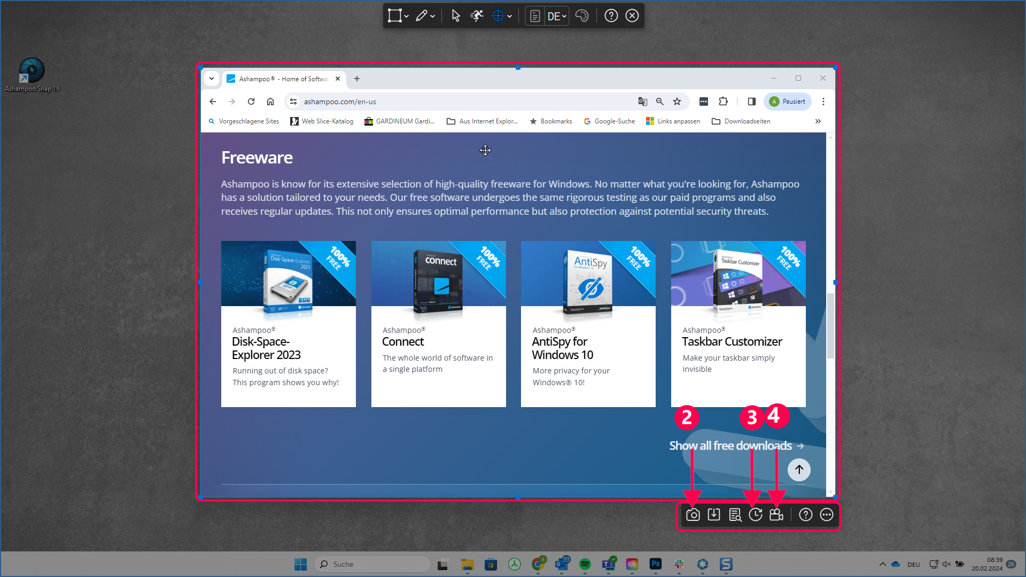Click the webpage vertical scrollbar thumb
This screenshot has width=1026, height=577.
click(830, 326)
